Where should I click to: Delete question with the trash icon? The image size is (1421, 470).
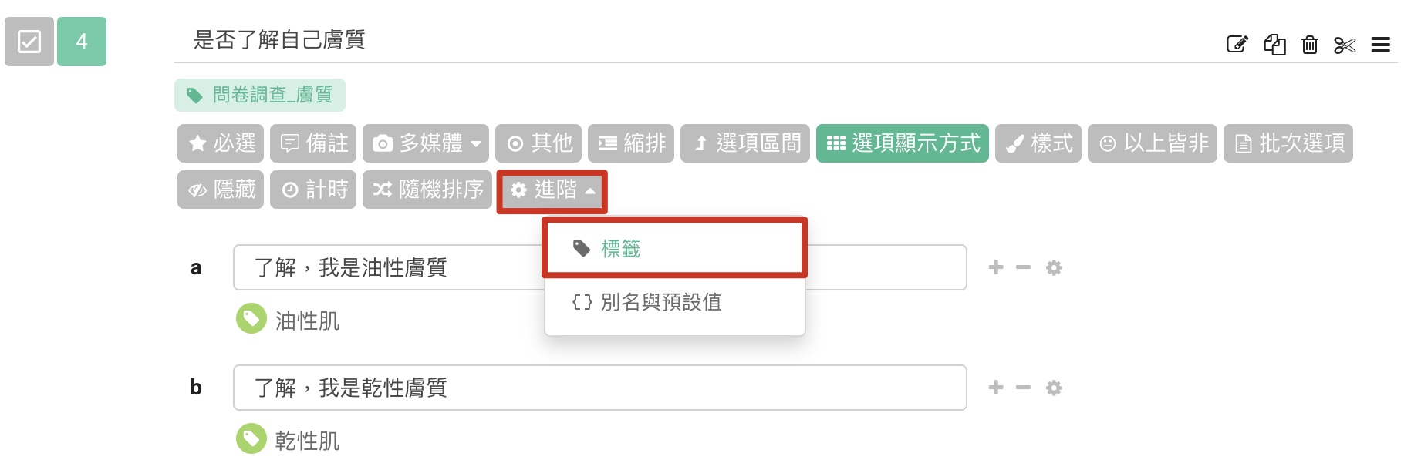tap(1310, 45)
